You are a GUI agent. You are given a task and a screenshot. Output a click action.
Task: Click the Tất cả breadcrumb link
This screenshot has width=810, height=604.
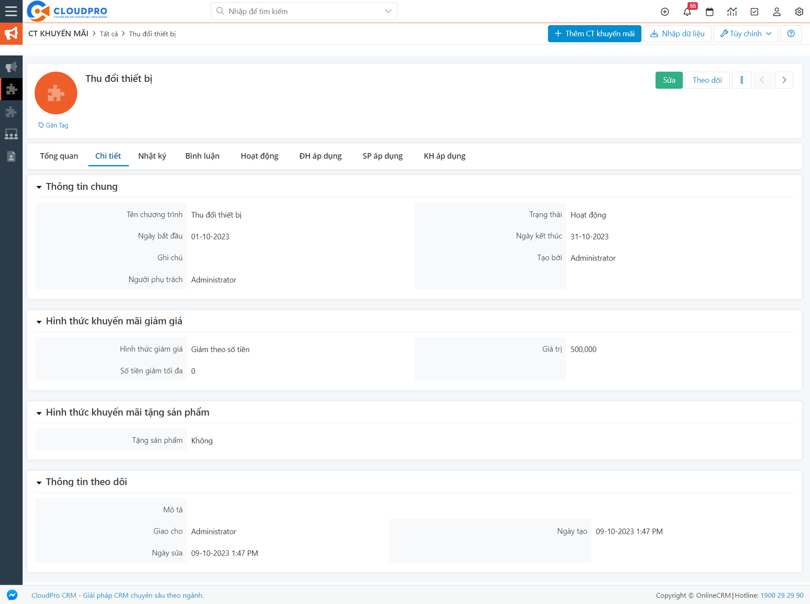coord(109,34)
